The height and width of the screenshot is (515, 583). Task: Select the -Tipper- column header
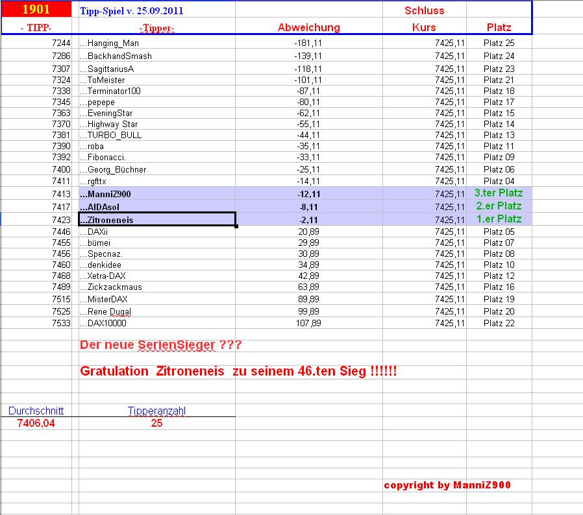[156, 27]
